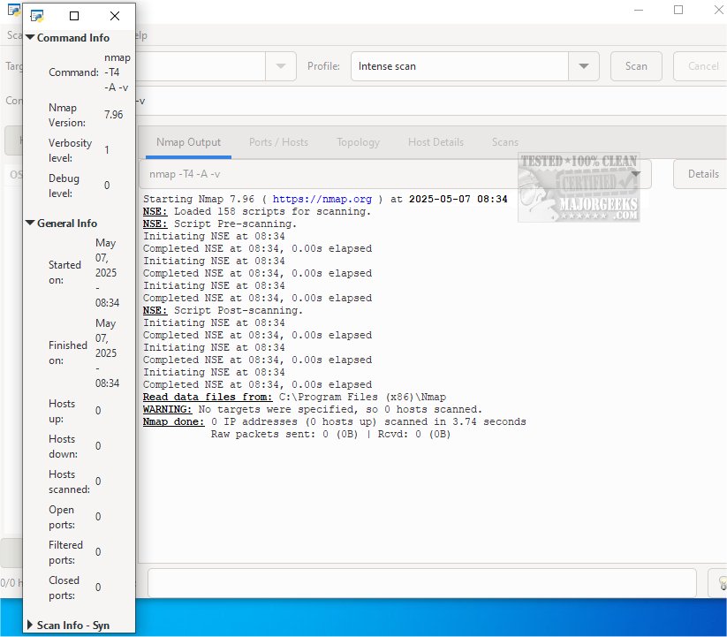Click the filter input field at bottom
The image size is (727, 637).
click(x=422, y=583)
